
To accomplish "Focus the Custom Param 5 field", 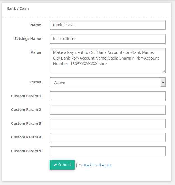I will pyautogui.click(x=108, y=151).
